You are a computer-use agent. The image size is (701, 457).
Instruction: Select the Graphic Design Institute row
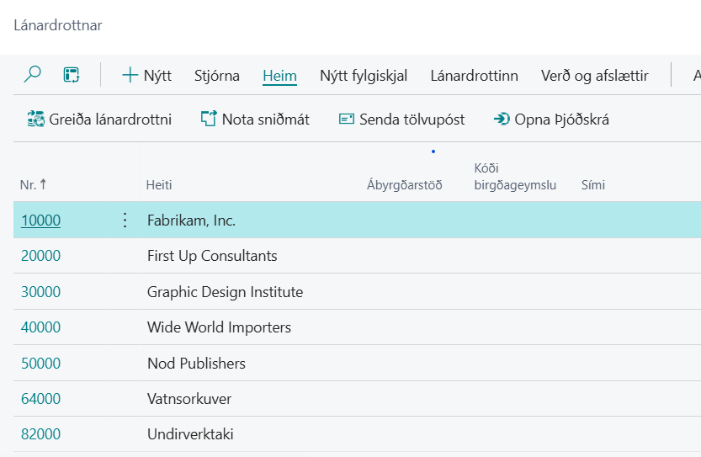225,292
